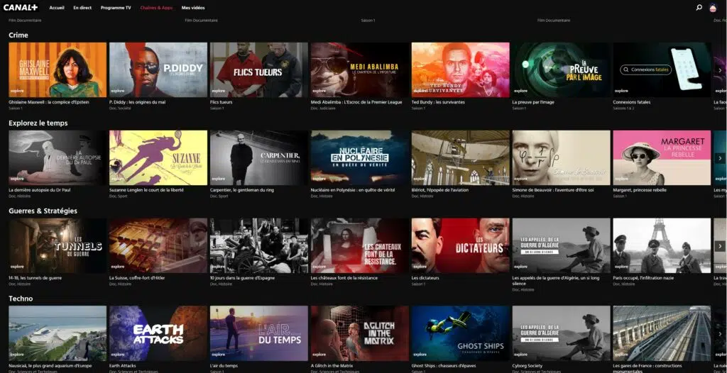
Task: Click title 'Medi Abalimba : L'Escroc de la Premier League'
Action: [356, 102]
